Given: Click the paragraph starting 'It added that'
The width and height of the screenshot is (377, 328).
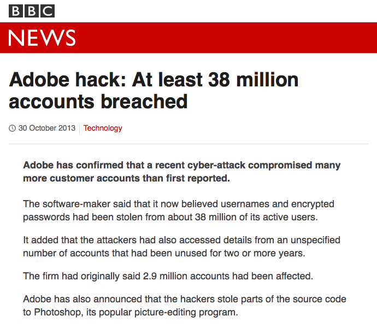Looking at the screenshot, I should point(181,247).
